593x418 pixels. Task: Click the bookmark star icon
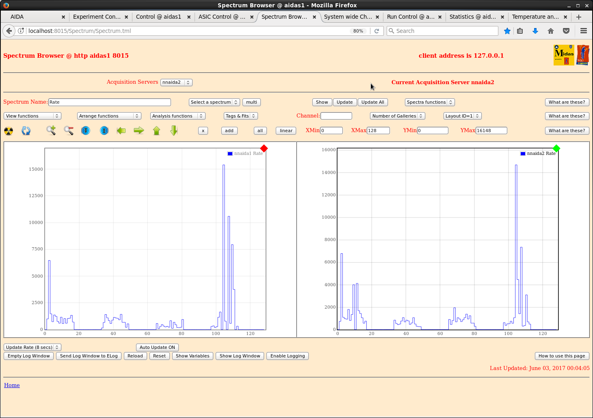click(x=507, y=31)
